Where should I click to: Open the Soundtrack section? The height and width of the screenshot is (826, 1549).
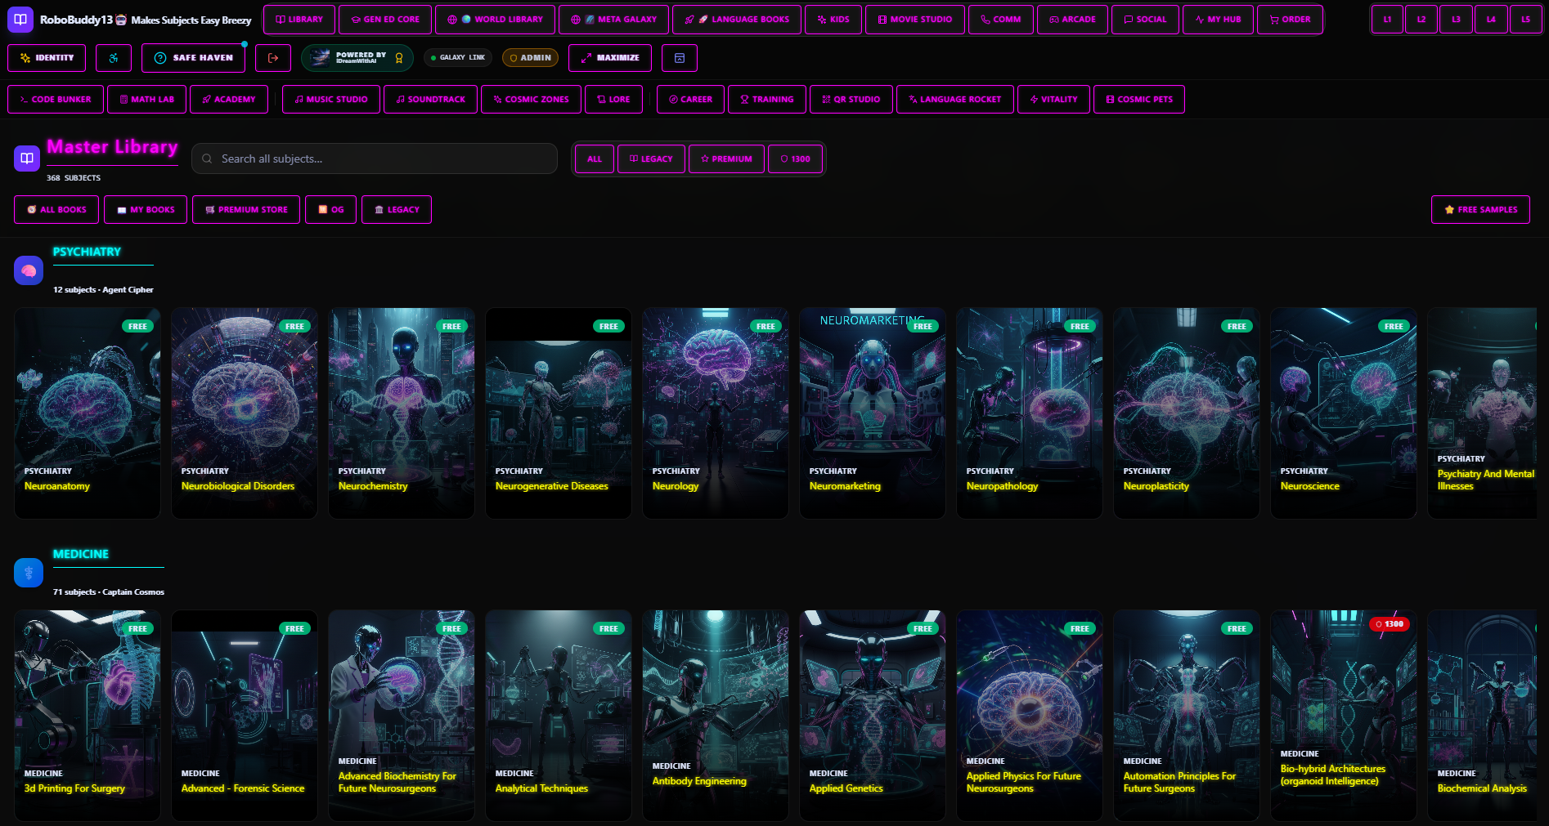pos(430,100)
